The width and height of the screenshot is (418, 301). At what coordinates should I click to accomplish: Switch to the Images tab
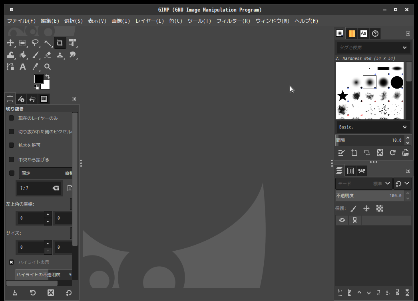point(44,99)
